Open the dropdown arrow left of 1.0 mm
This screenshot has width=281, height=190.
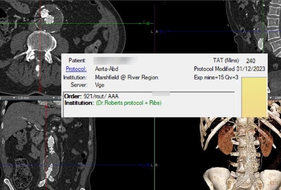(14, 98)
